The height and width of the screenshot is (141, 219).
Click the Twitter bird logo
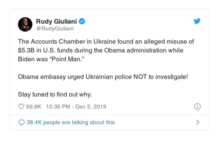(x=197, y=21)
